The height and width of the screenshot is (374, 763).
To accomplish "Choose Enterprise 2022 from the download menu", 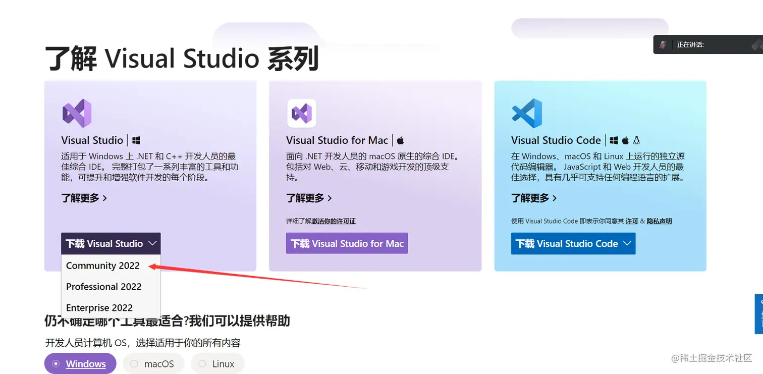I will tap(99, 308).
